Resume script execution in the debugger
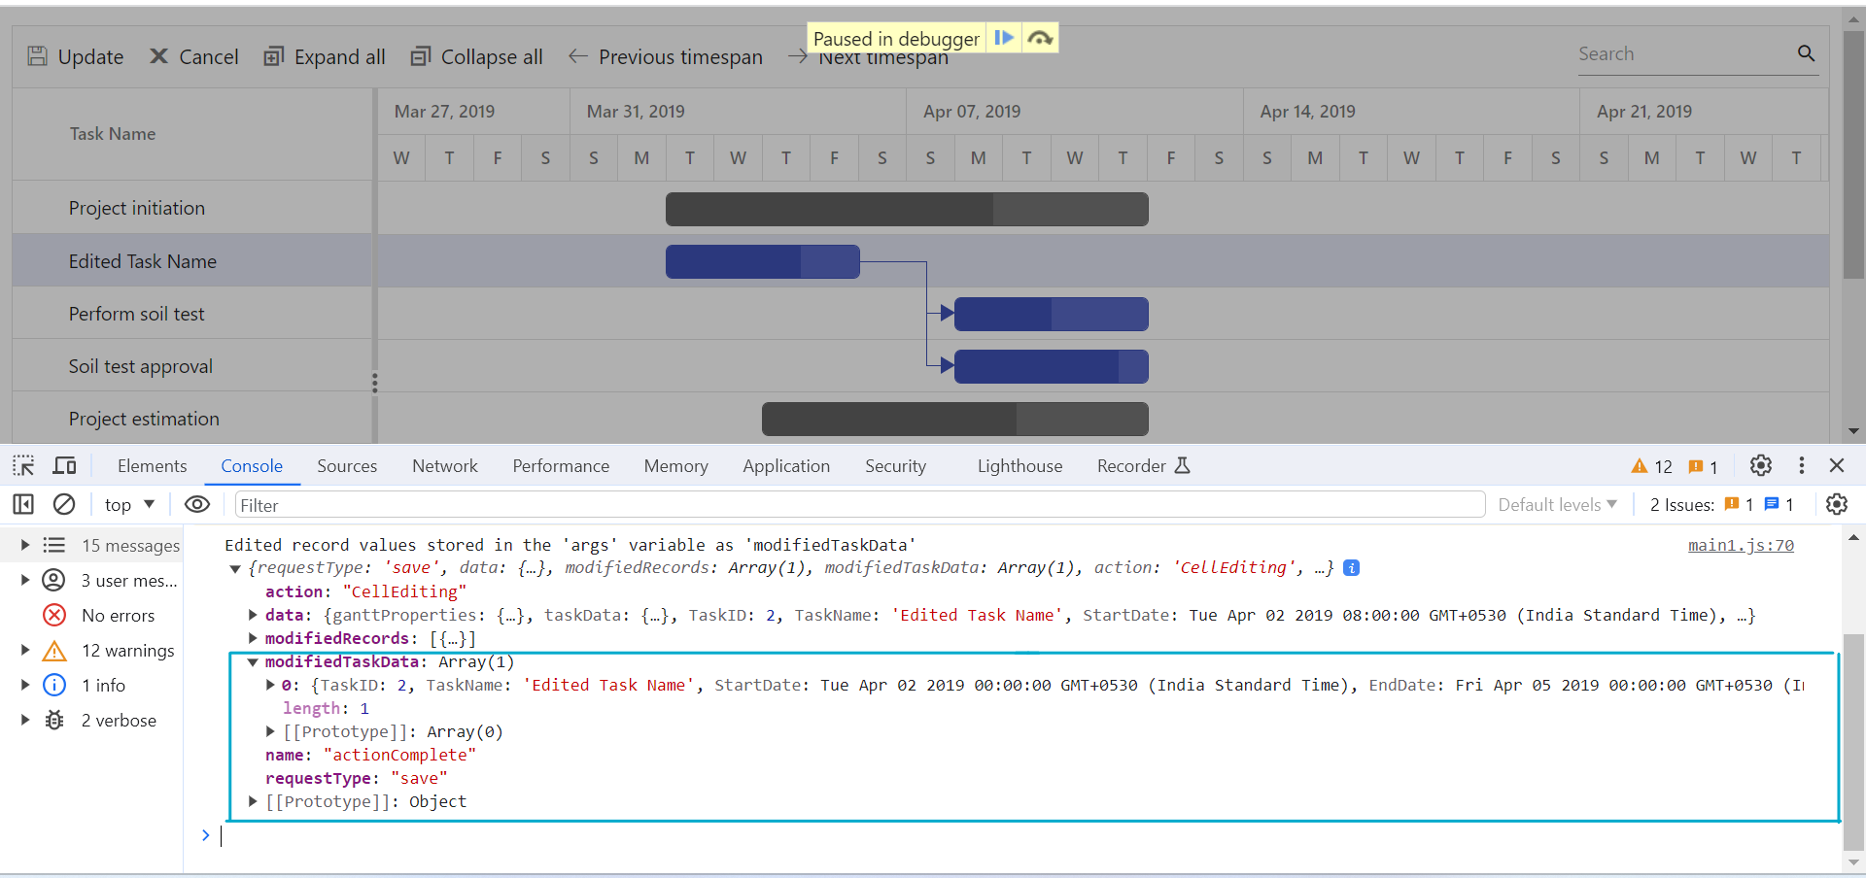This screenshot has width=1866, height=878. 1004,37
